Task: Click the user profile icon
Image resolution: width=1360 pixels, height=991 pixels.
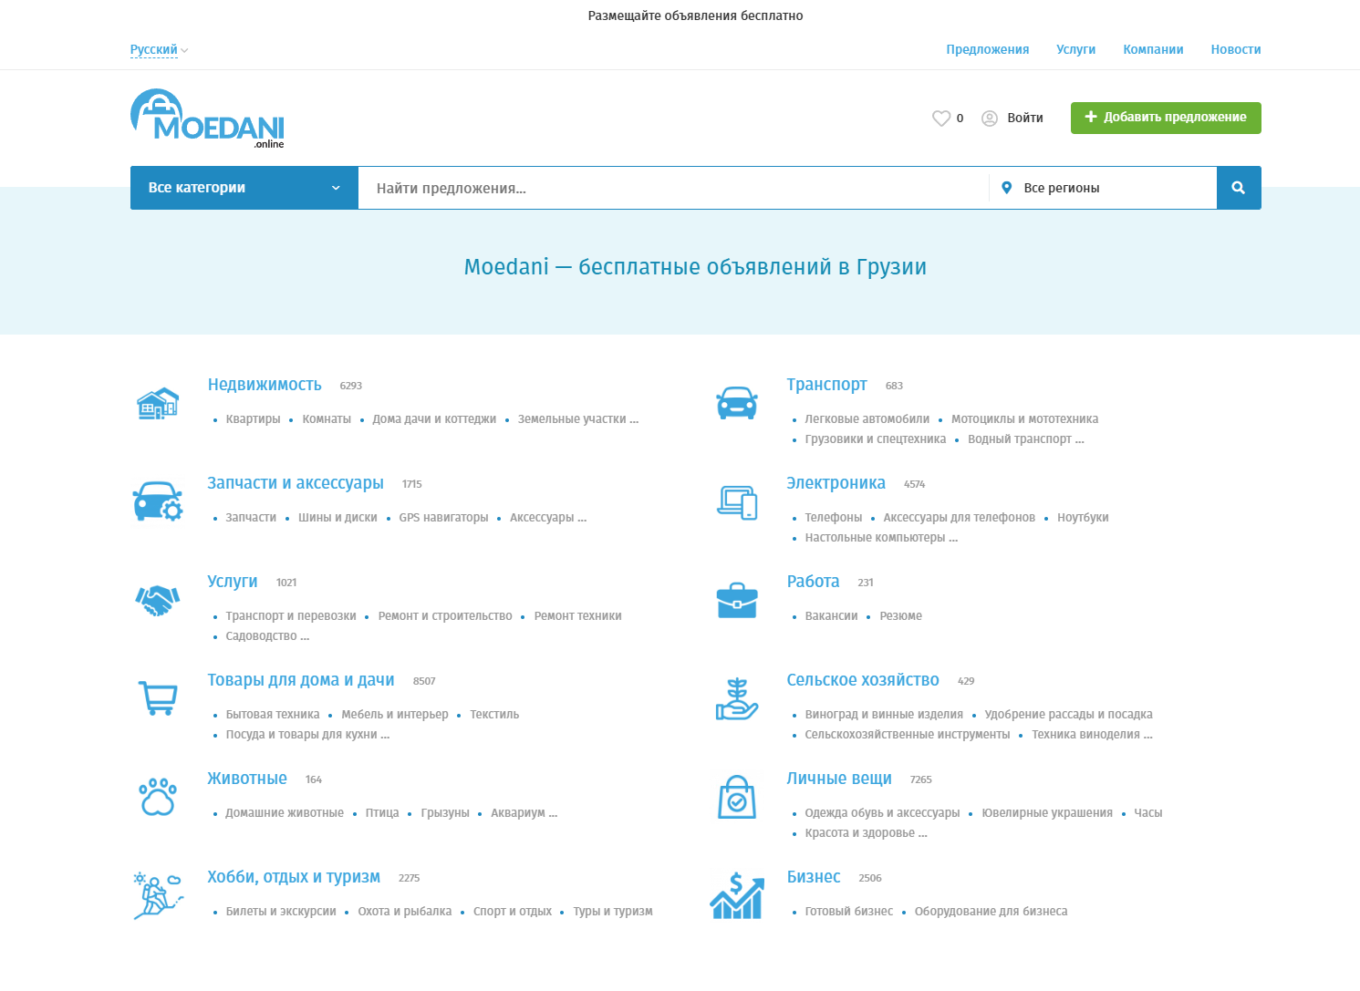Action: pos(990,119)
